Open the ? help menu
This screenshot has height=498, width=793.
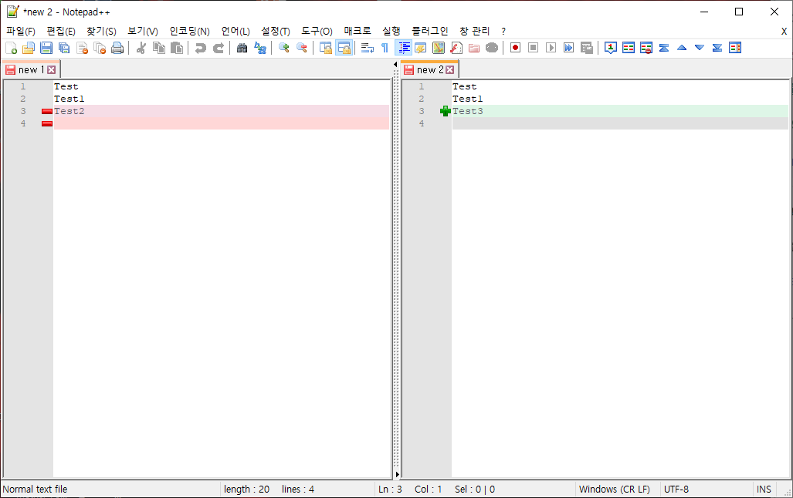503,32
